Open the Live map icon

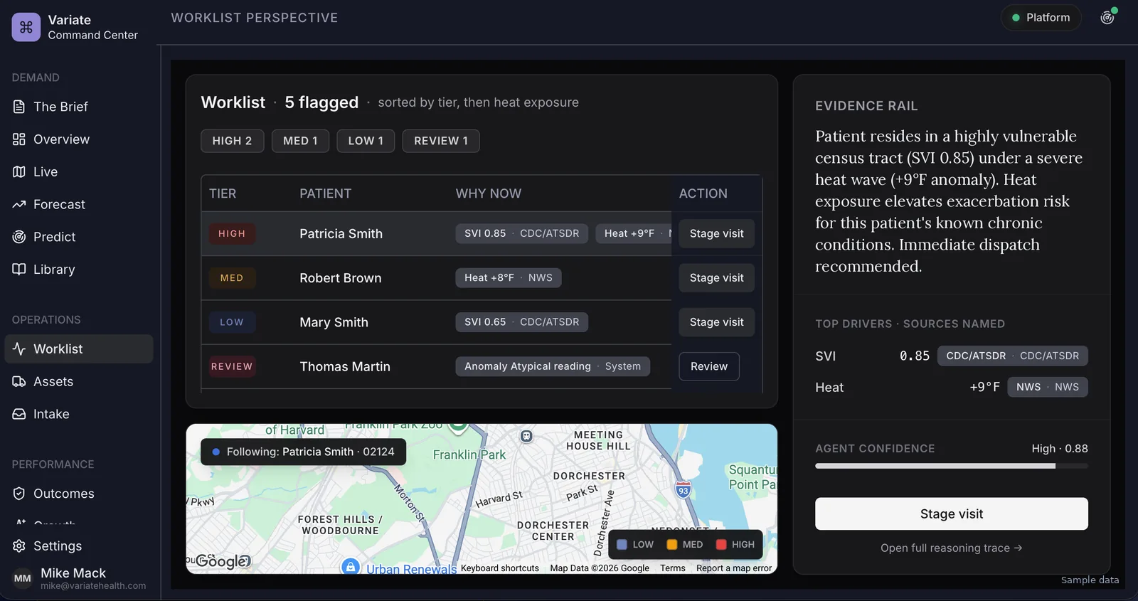tap(19, 171)
